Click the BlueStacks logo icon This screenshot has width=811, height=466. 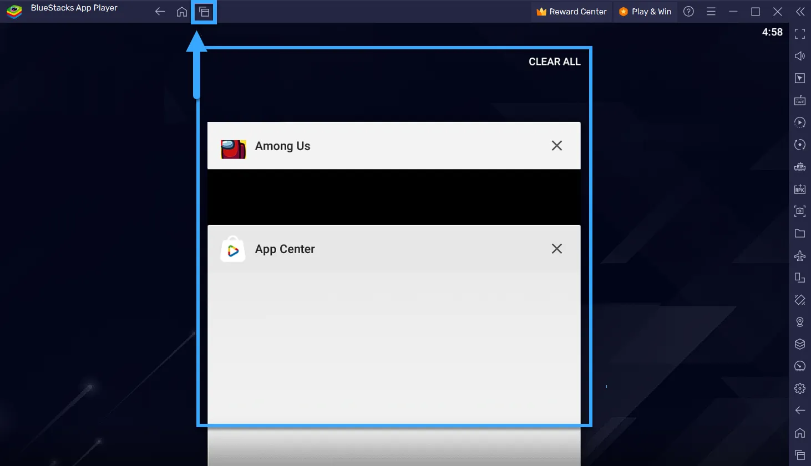click(x=14, y=11)
